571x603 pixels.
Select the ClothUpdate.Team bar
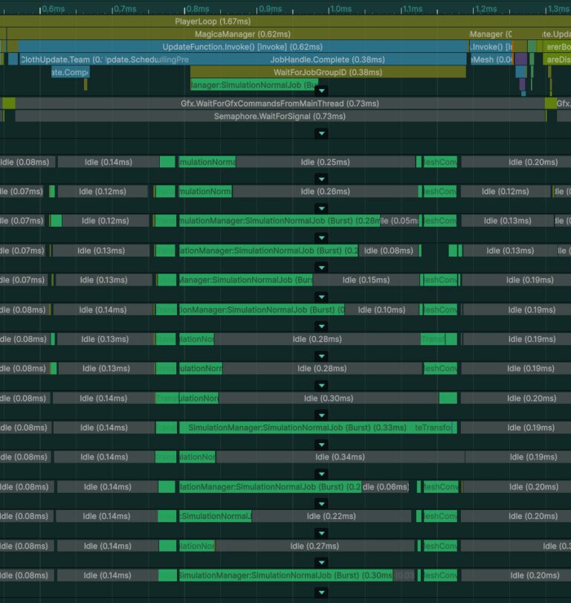pos(62,59)
